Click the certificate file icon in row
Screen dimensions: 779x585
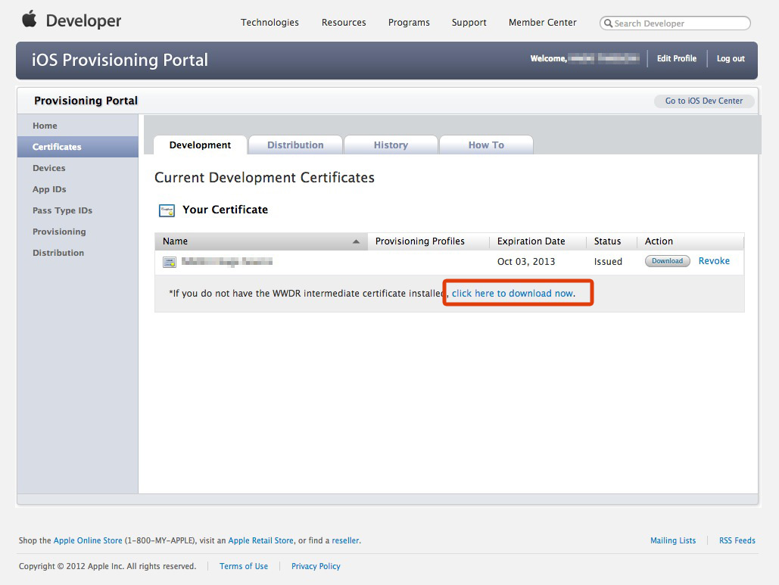point(170,262)
